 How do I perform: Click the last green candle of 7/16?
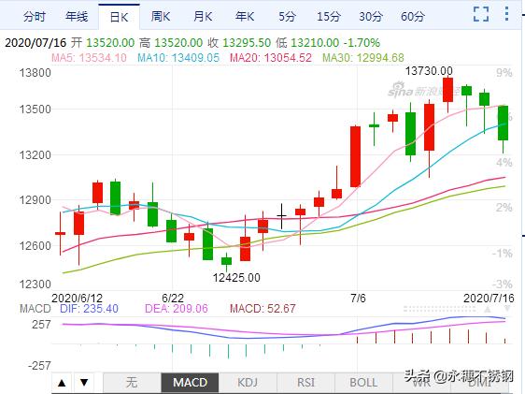pyautogui.click(x=503, y=123)
